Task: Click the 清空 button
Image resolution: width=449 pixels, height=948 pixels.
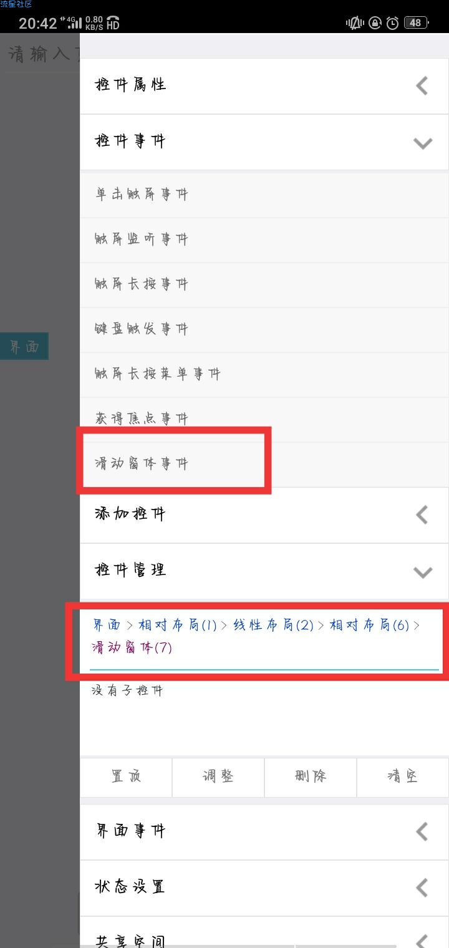Action: click(403, 776)
